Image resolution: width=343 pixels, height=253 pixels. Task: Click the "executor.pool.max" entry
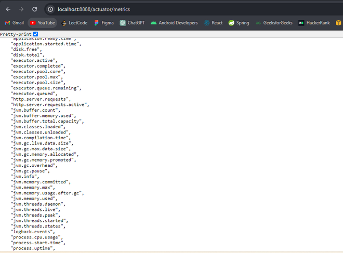(37, 77)
